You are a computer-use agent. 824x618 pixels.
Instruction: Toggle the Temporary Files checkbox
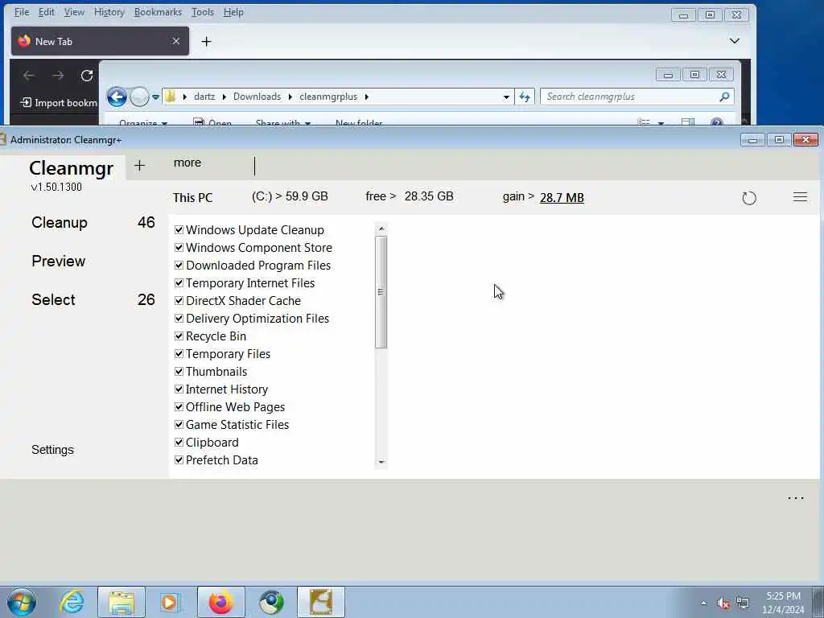[x=179, y=354]
